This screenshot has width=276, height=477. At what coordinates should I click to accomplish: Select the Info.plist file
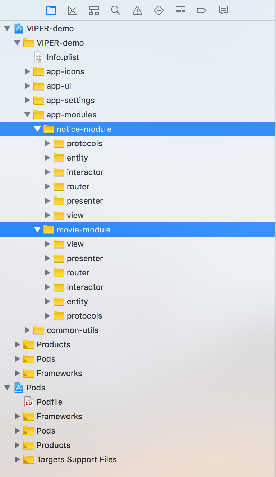click(63, 57)
